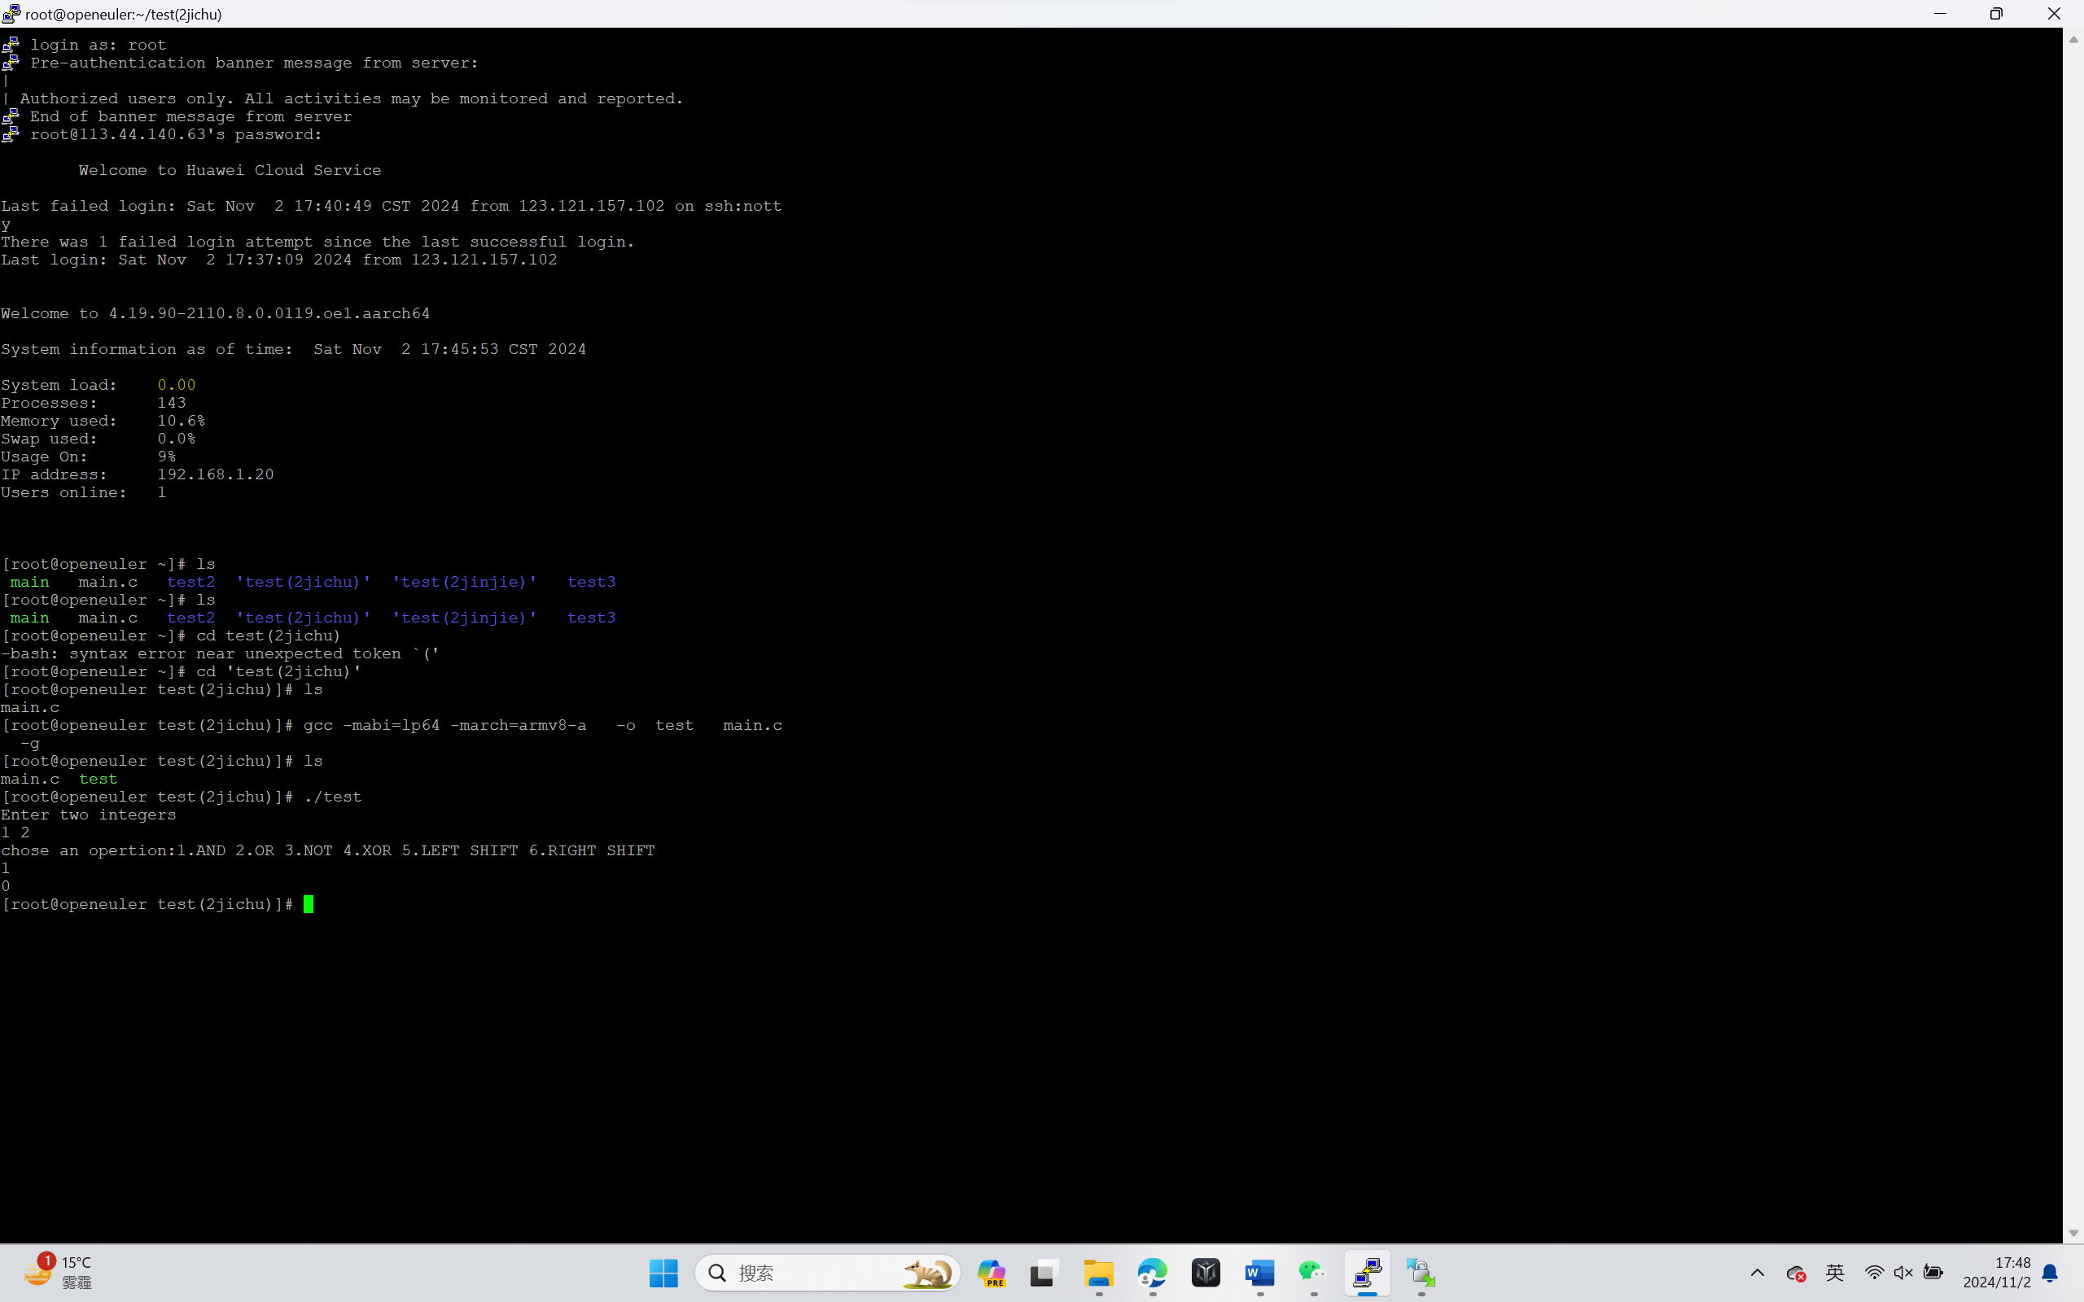Click System load value 0.00
The image size is (2084, 1302).
coord(177,385)
